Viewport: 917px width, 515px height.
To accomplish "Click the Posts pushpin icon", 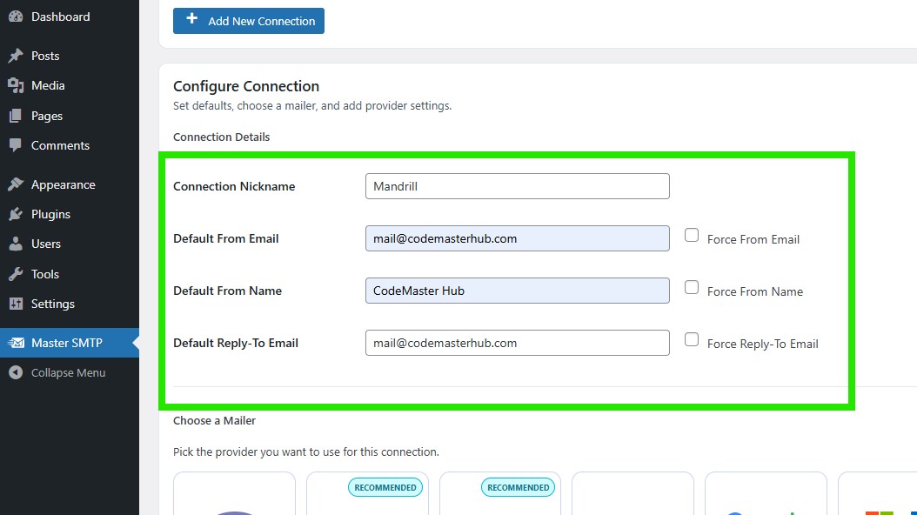I will pyautogui.click(x=16, y=56).
